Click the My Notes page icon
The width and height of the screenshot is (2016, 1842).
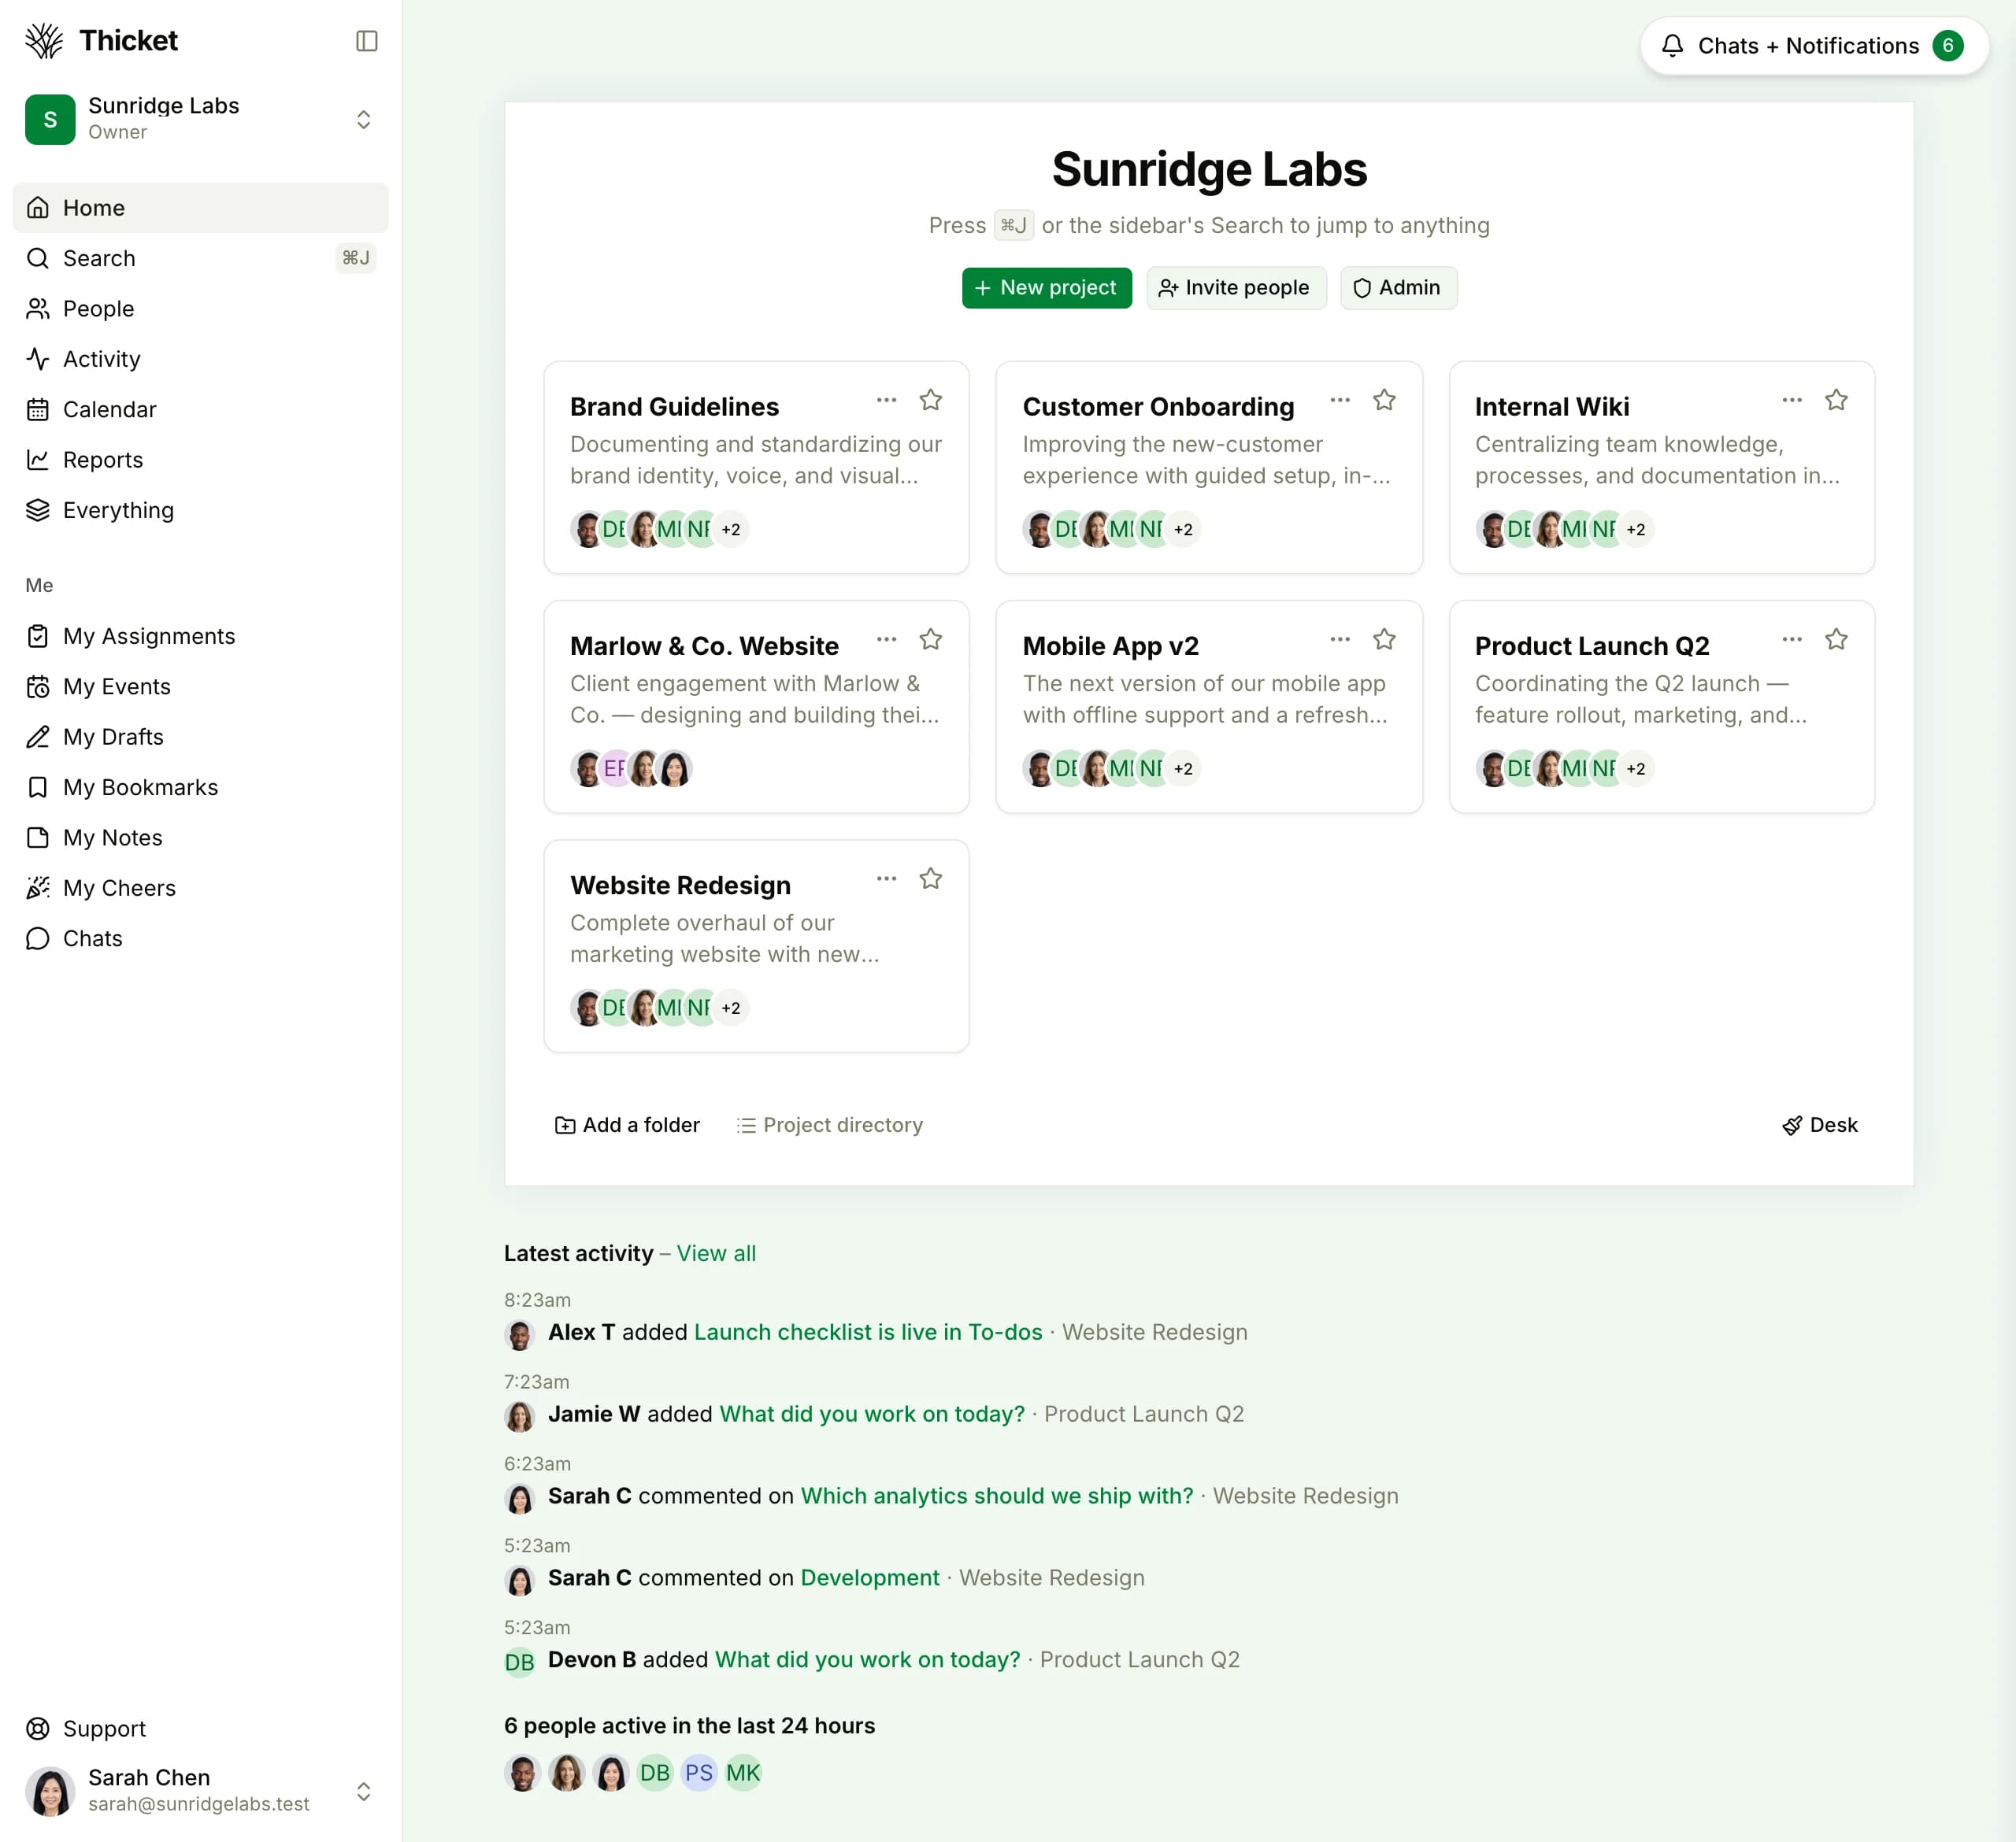tap(38, 838)
